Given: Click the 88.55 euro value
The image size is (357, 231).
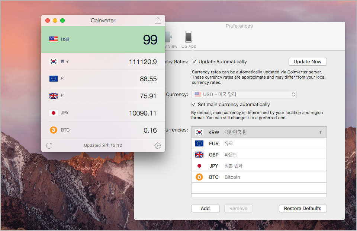Looking at the screenshot, I should tap(148, 79).
